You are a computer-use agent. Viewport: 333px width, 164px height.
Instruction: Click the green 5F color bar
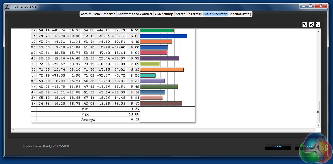[157, 30]
